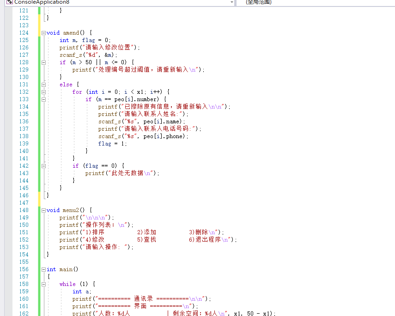
Task: Click the 'int m, flag = 0;' declaration
Action: tap(85, 40)
